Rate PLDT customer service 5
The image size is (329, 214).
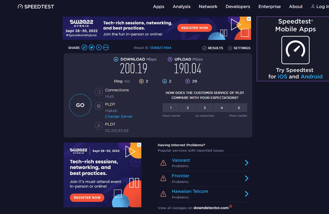click(239, 108)
